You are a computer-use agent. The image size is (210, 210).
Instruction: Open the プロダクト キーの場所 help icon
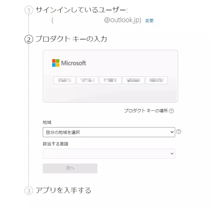[171, 111]
